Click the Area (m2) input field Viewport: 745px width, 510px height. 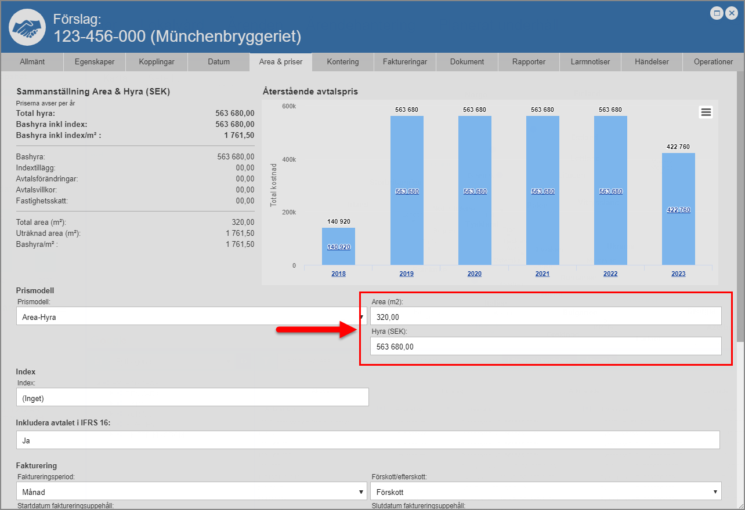pyautogui.click(x=545, y=316)
